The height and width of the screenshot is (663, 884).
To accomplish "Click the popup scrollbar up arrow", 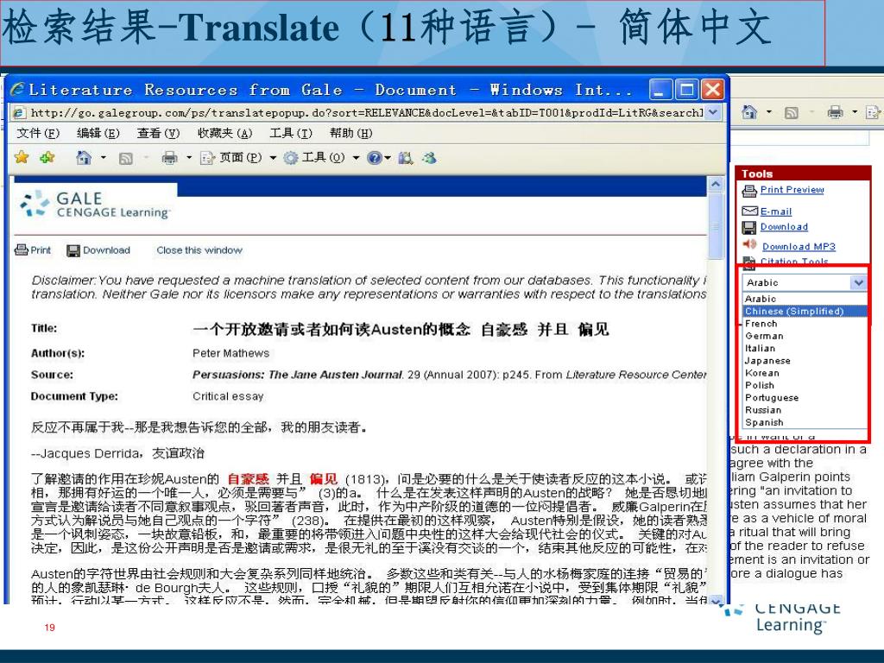I will [716, 185].
